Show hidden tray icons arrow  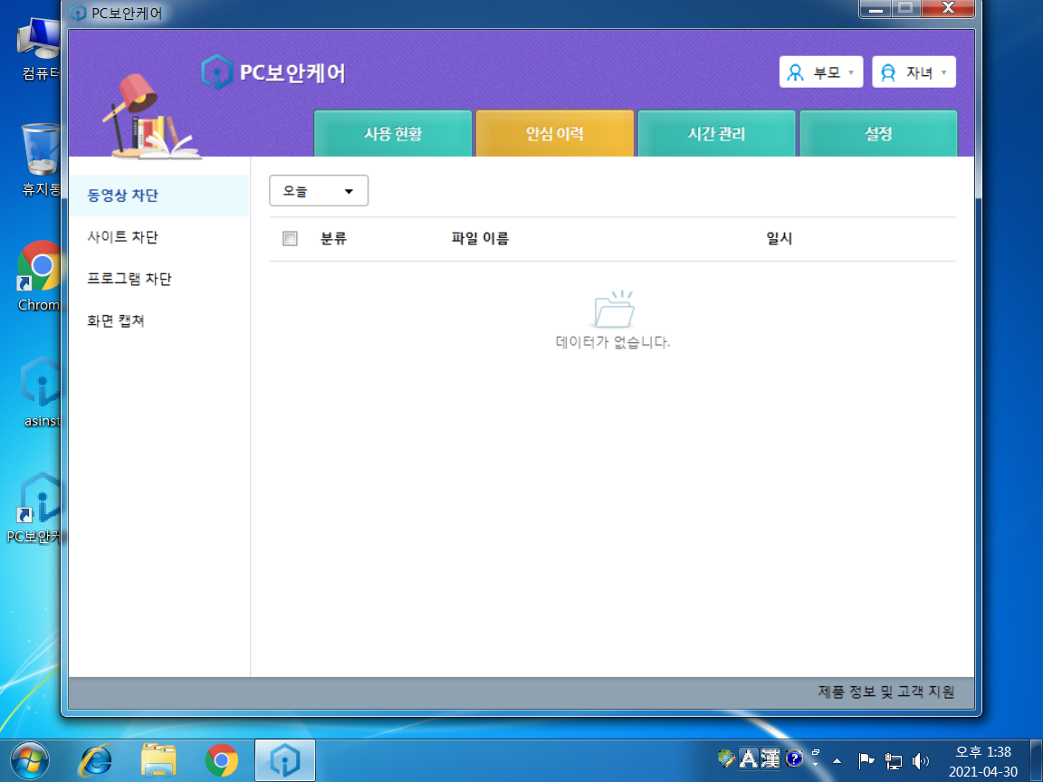coord(837,760)
